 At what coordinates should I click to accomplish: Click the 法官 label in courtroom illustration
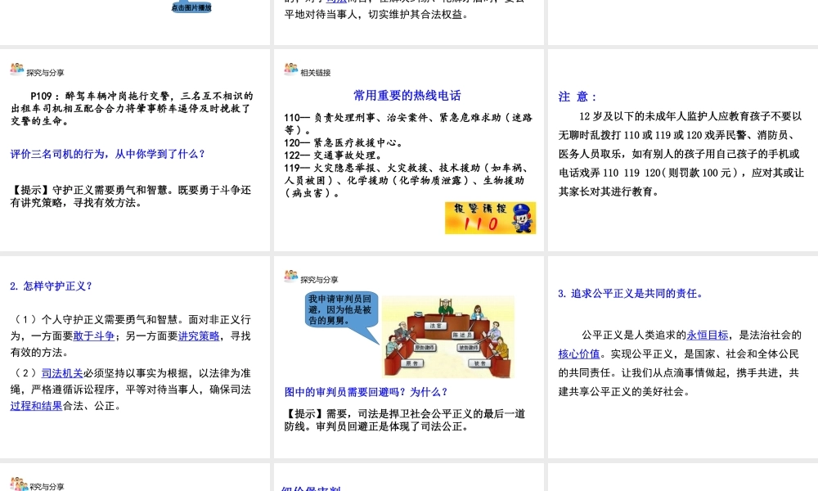click(435, 326)
